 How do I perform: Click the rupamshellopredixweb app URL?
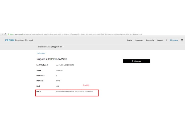click(74, 92)
